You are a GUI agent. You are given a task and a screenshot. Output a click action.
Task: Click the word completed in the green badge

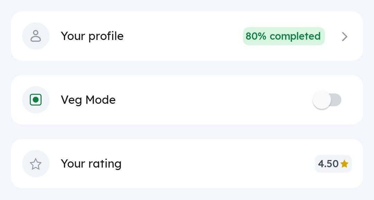point(295,36)
